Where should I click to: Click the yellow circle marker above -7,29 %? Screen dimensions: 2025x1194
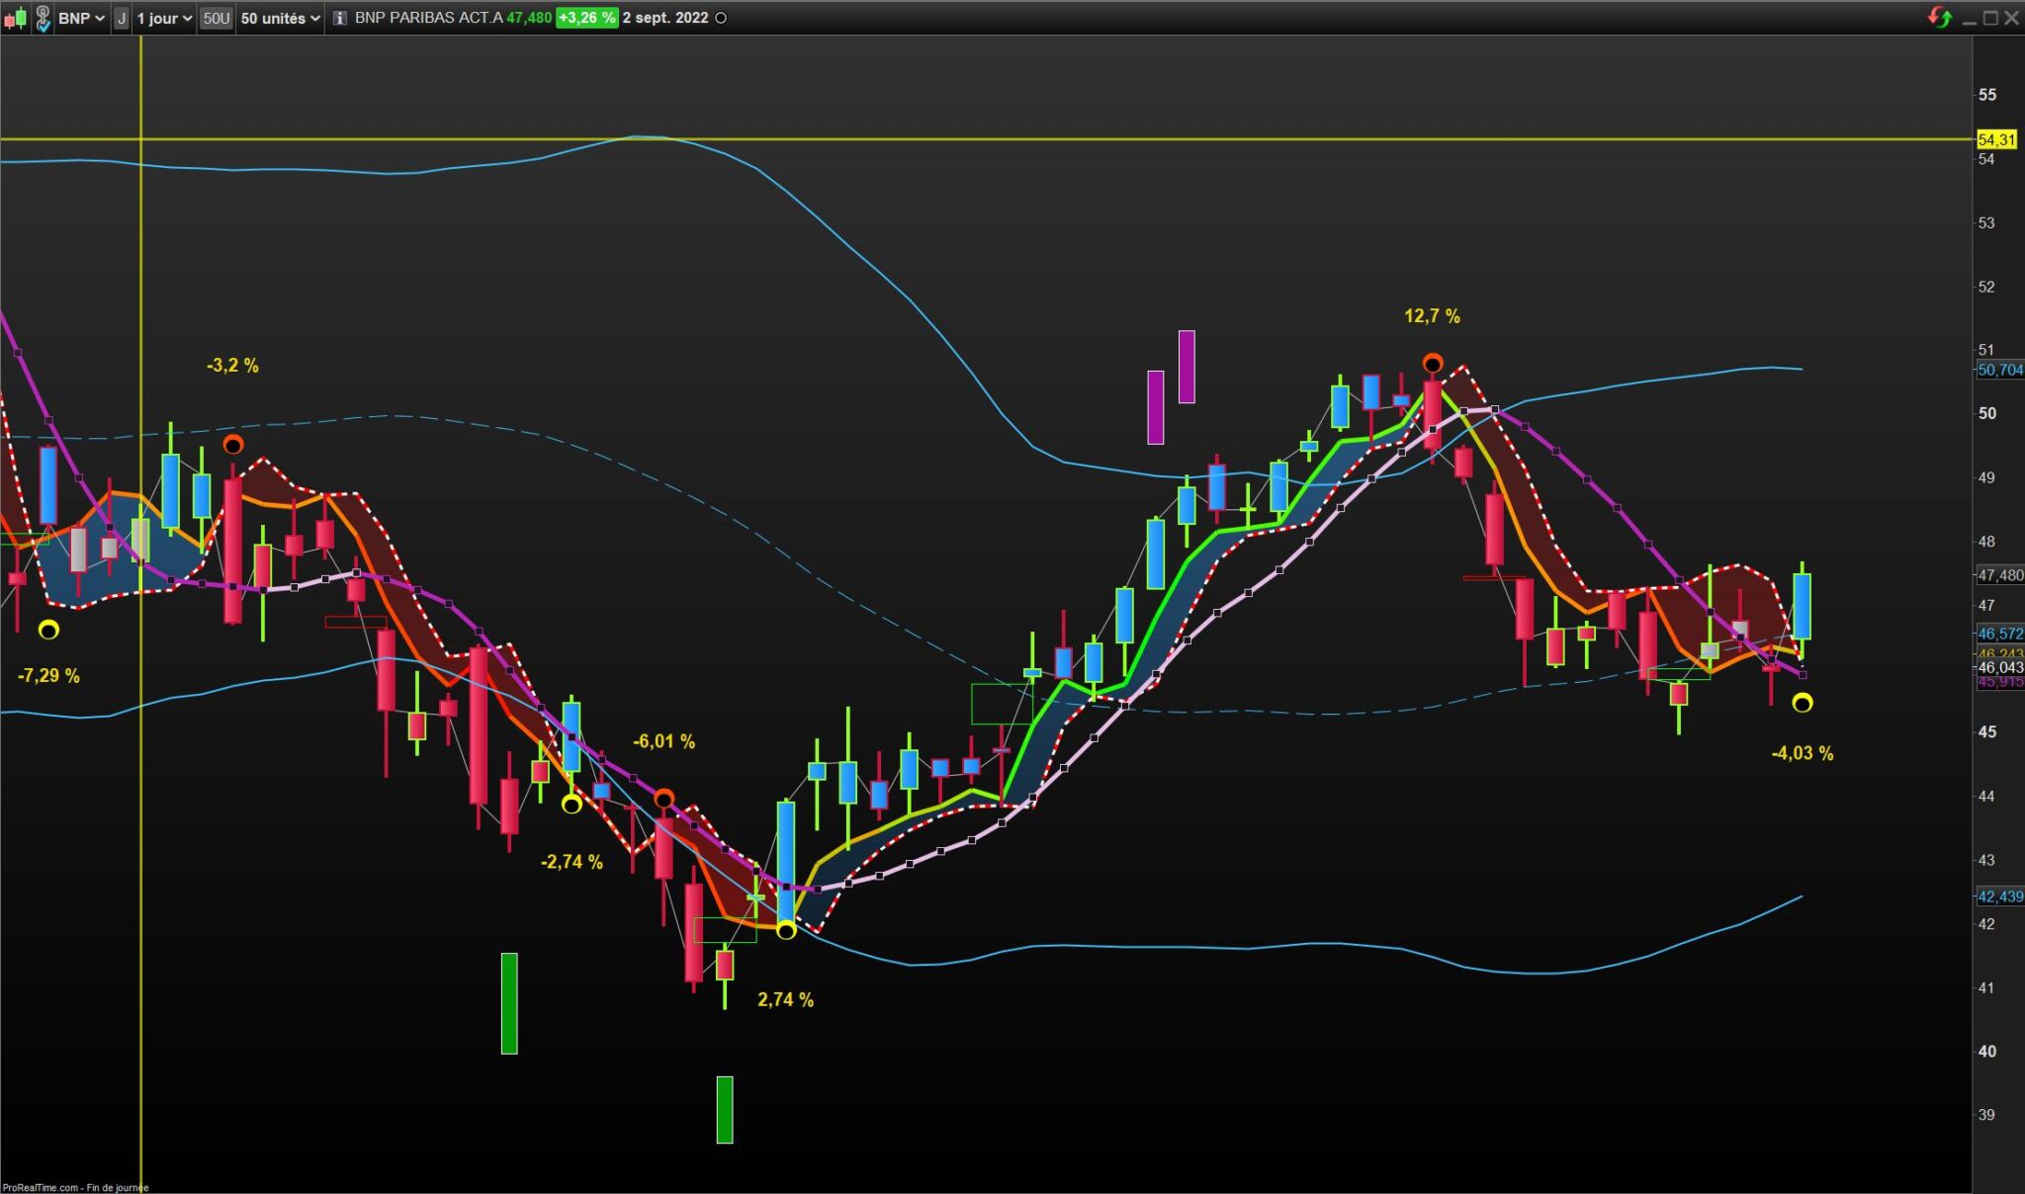(48, 630)
